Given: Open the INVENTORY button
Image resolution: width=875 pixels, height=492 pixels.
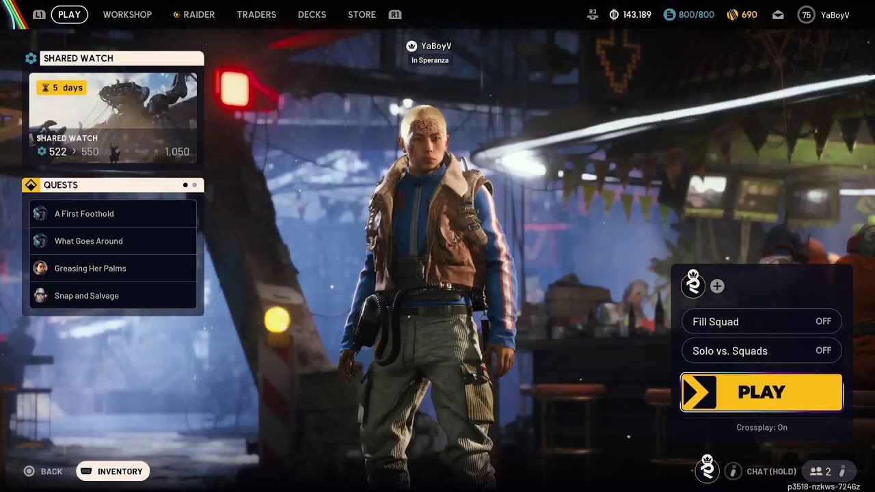Looking at the screenshot, I should click(113, 471).
